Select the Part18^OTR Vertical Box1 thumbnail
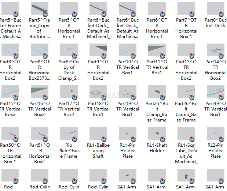Screen dimensions: 227x191 98,93
